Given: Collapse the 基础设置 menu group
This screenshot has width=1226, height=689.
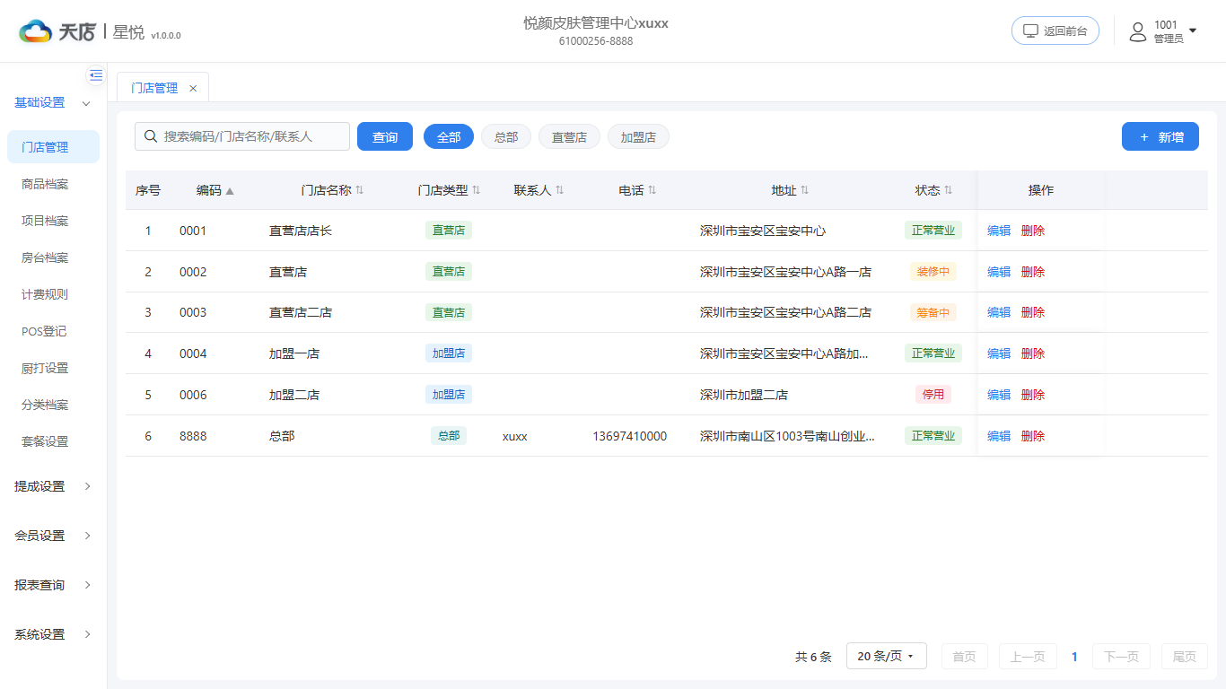Looking at the screenshot, I should (x=53, y=103).
